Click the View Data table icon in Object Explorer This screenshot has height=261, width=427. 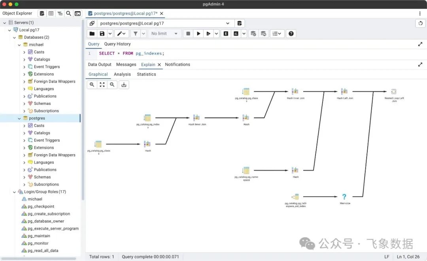tap(51, 13)
